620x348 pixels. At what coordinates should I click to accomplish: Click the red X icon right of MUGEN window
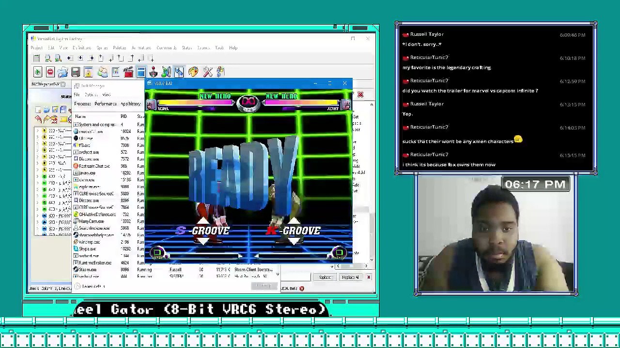(x=360, y=95)
